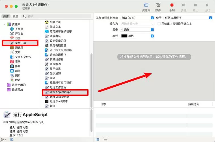Select the 请求确认 action
Screen dimensions: 215x142
click(x=53, y=36)
